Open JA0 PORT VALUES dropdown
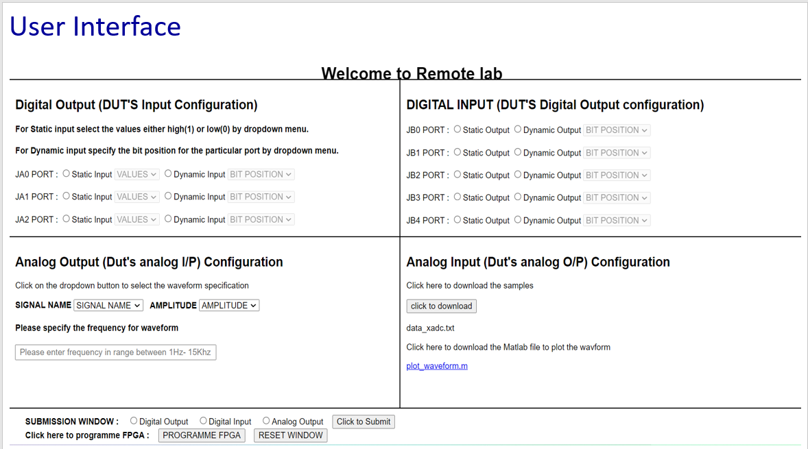 [136, 175]
